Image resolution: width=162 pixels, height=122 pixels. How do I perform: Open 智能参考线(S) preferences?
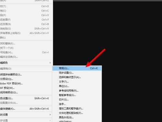(x=77, y=95)
